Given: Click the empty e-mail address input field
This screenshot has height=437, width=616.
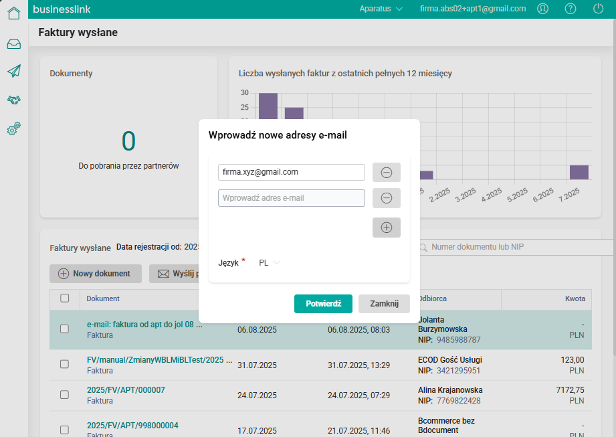Looking at the screenshot, I should [292, 198].
